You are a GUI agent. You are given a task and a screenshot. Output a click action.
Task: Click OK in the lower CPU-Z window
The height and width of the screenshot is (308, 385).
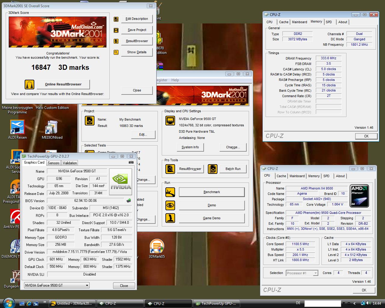(x=364, y=290)
